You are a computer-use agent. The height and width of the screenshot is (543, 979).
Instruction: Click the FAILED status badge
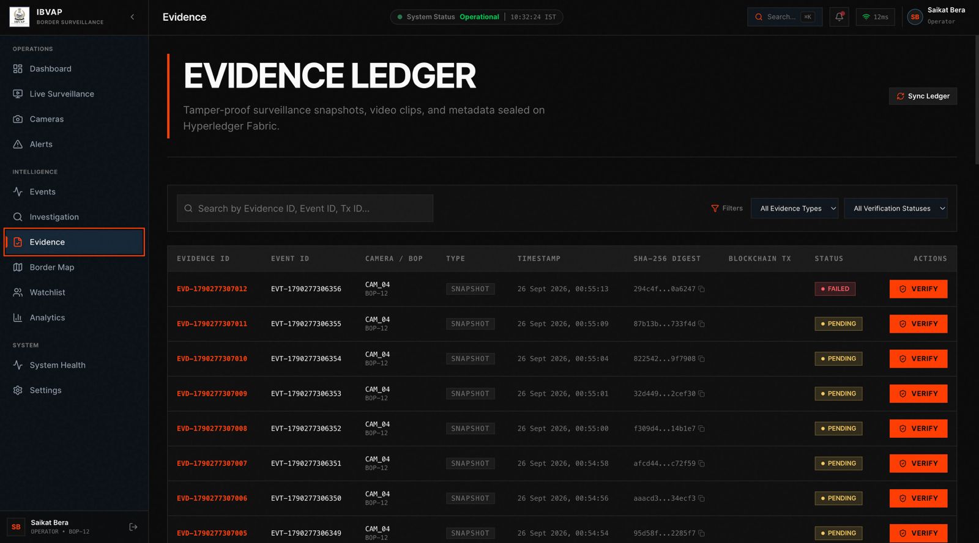click(835, 289)
